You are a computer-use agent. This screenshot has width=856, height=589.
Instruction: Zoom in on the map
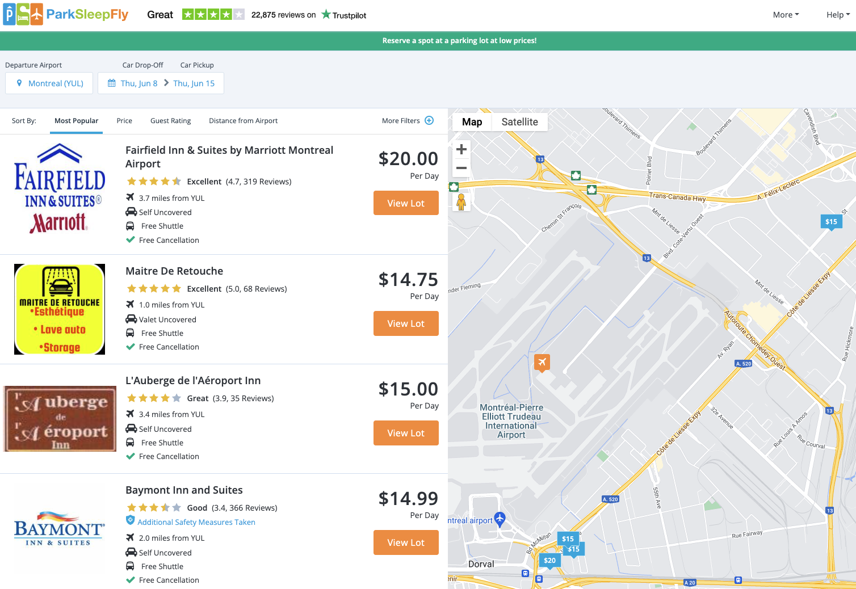461,149
